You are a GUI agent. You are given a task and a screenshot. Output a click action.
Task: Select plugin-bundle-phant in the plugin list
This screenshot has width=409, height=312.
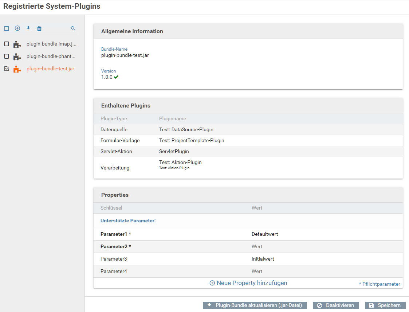click(x=51, y=56)
